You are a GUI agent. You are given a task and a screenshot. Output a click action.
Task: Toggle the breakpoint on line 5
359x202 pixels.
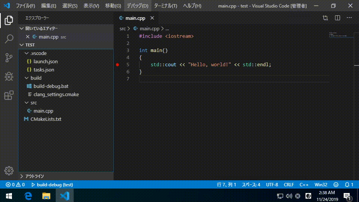(117, 65)
